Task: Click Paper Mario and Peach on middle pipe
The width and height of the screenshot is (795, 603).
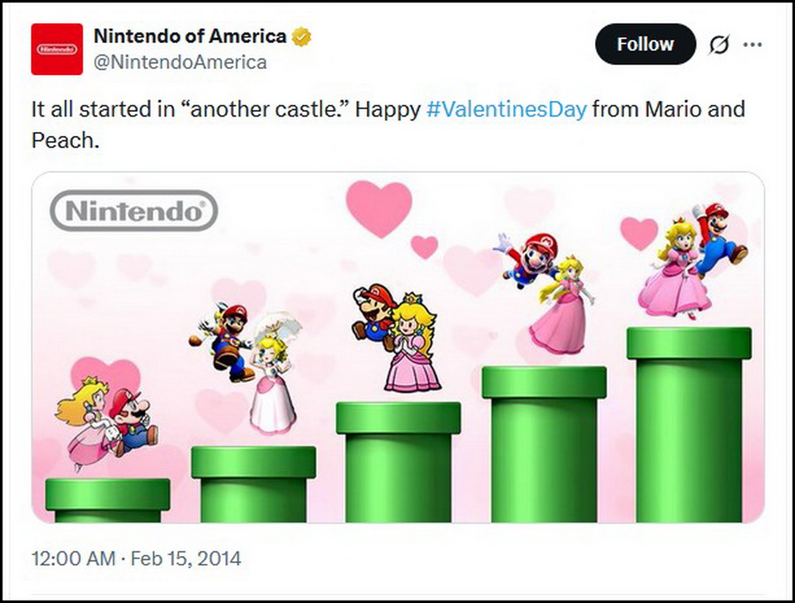Action: pos(396,338)
